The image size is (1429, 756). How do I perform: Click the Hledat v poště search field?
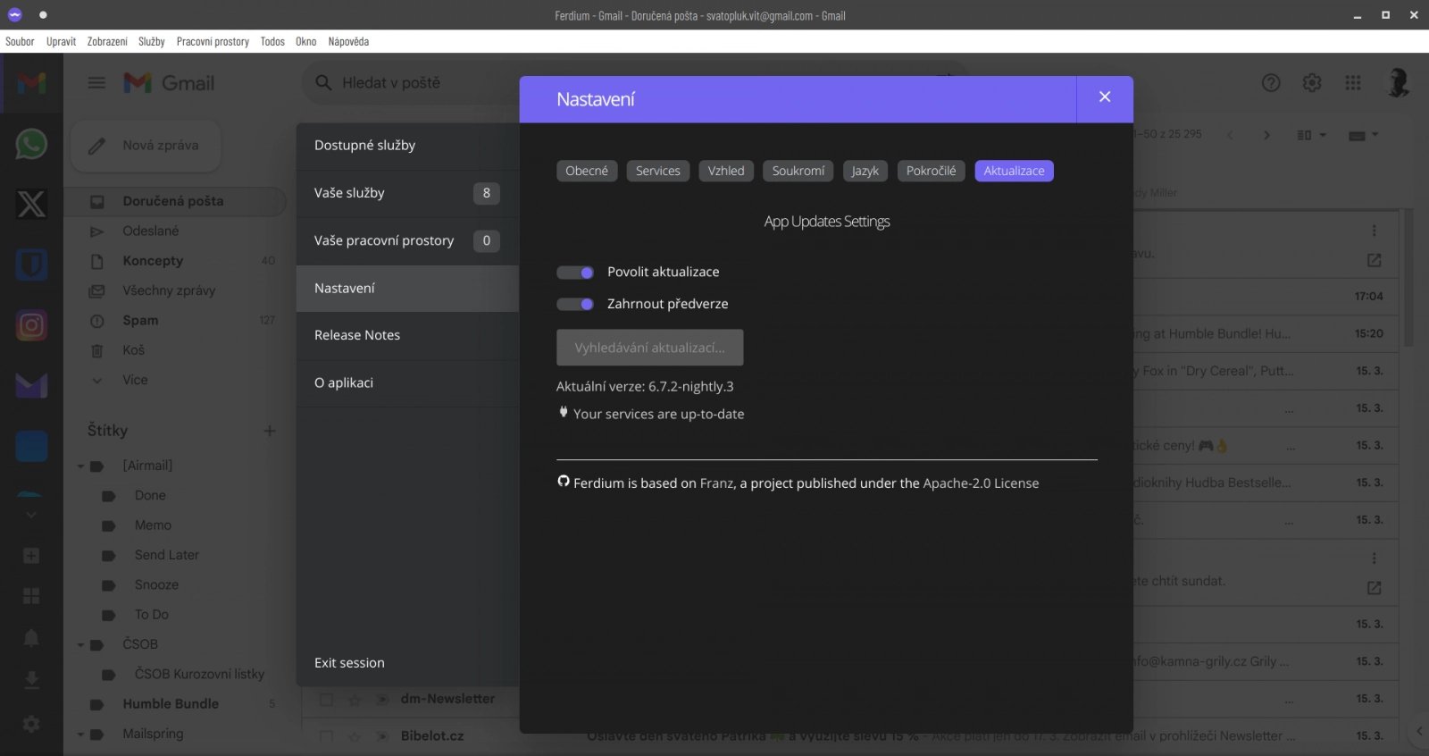[634, 83]
